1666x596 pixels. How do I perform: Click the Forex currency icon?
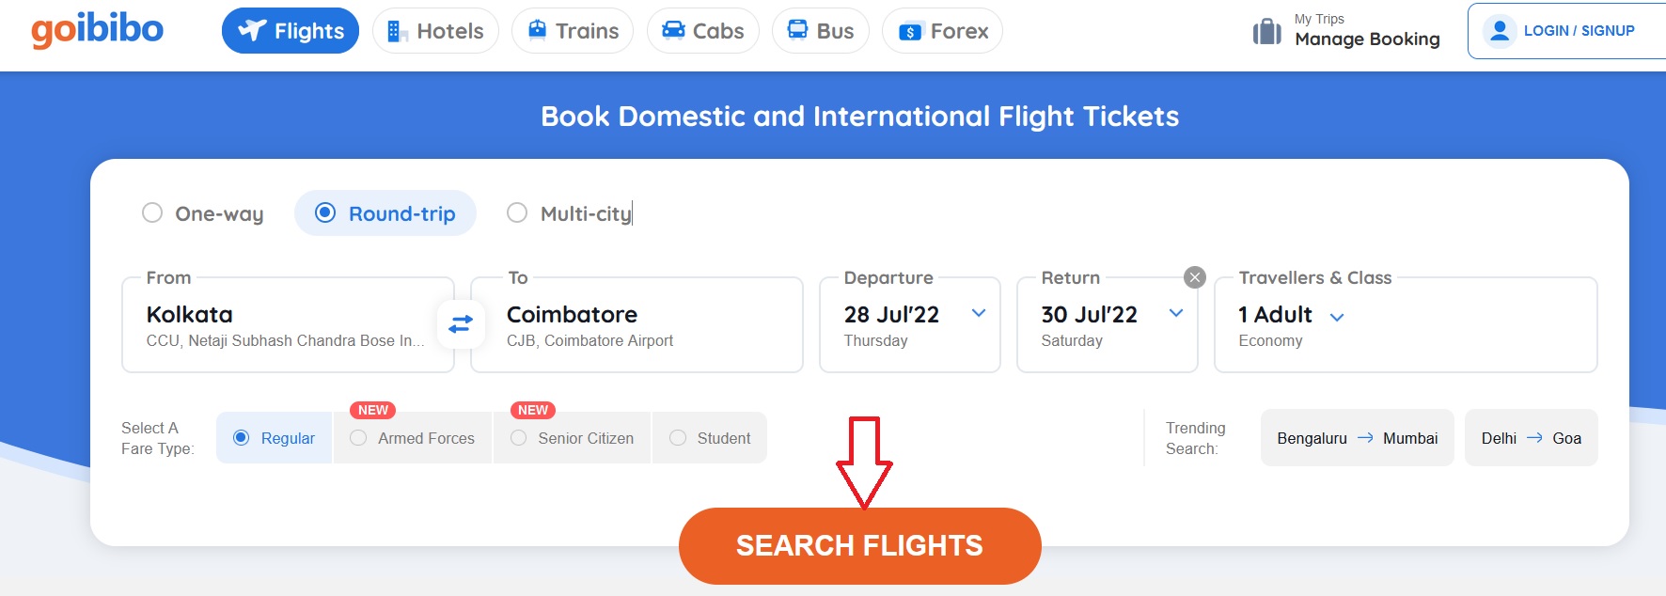click(x=909, y=32)
